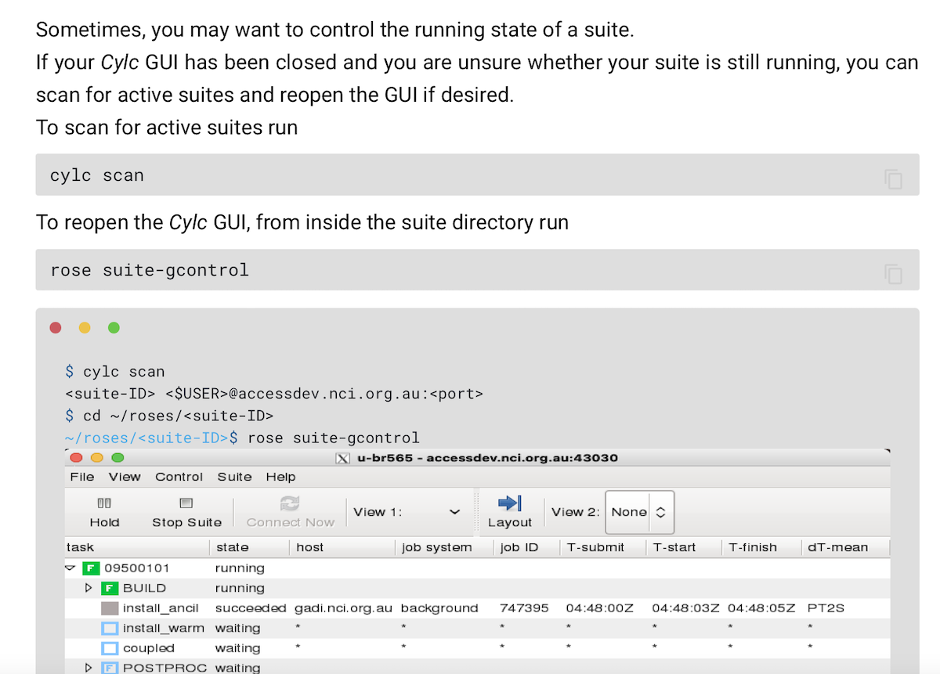Image resolution: width=940 pixels, height=674 pixels.
Task: Copy the 'rose suite-gcontrol' command
Action: click(x=893, y=274)
